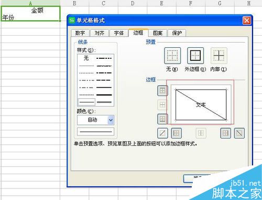This screenshot has width=262, height=200.
Task: Click the border preview box with 文本
Action: [x=201, y=104]
